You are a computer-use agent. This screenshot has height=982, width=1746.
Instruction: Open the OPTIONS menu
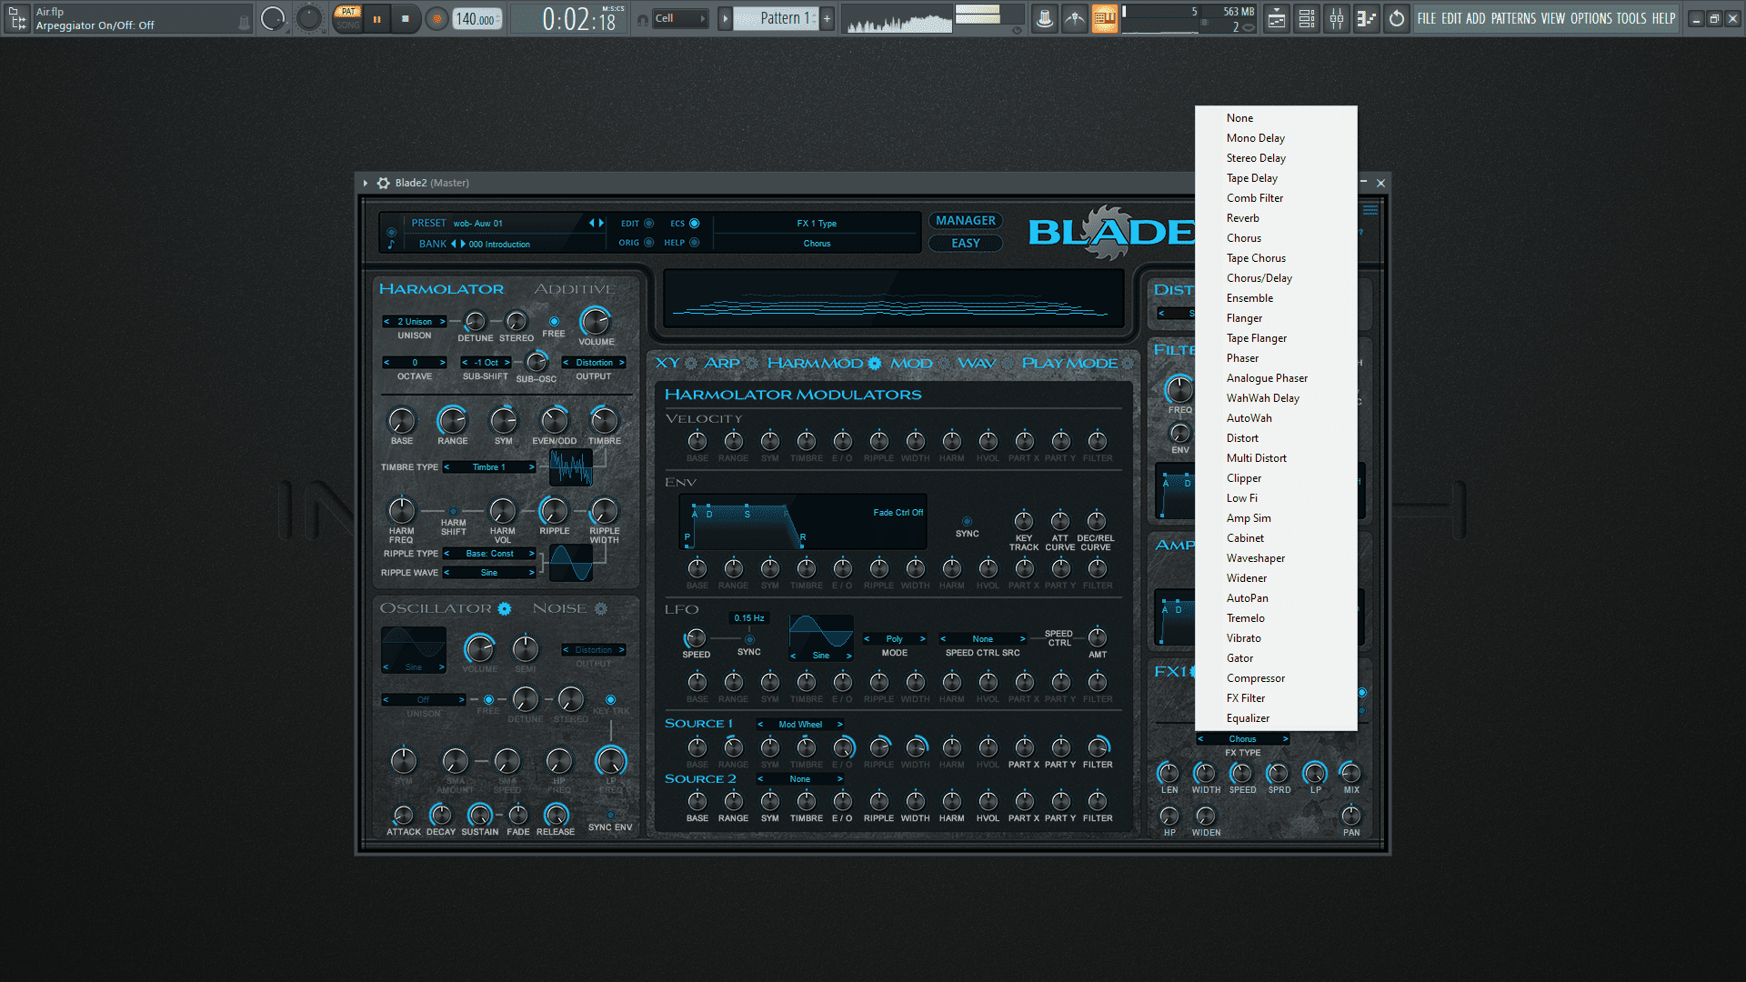pos(1591,18)
